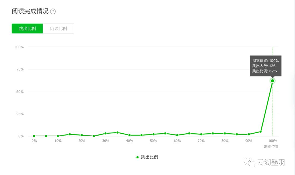Click the green legend marker for 跳出比例
Screen dimensions: 295x175
click(x=137, y=157)
